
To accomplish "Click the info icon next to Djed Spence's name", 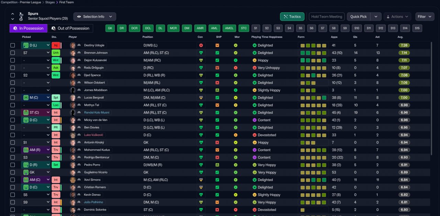I will point(79,75).
